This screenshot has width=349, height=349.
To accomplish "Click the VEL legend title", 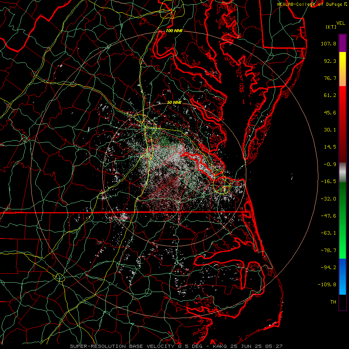I will 341,23.
